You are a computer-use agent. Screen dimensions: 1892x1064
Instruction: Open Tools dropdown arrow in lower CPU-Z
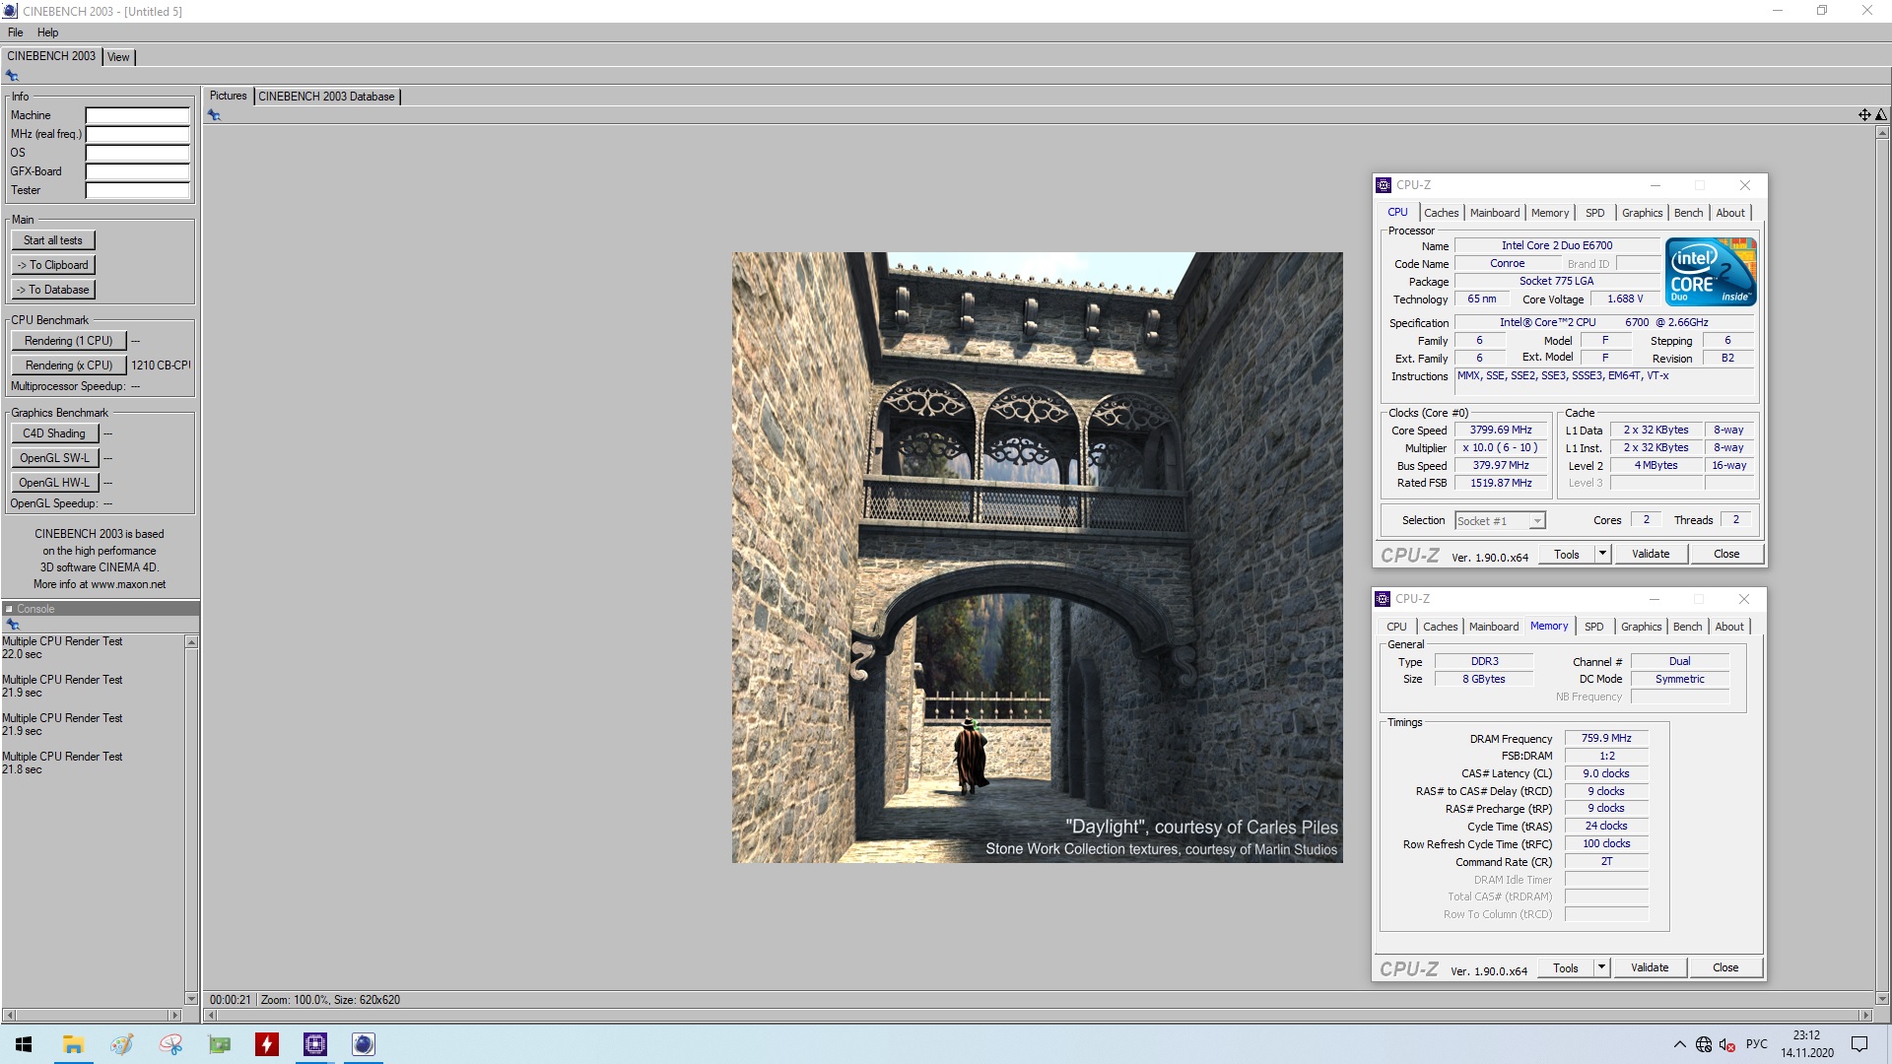pyautogui.click(x=1601, y=967)
